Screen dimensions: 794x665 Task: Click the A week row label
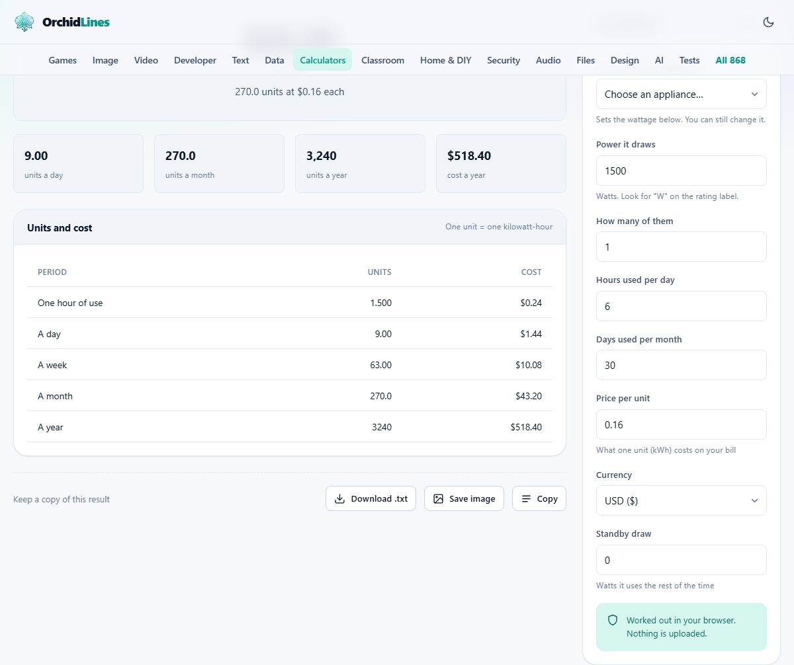pyautogui.click(x=52, y=365)
